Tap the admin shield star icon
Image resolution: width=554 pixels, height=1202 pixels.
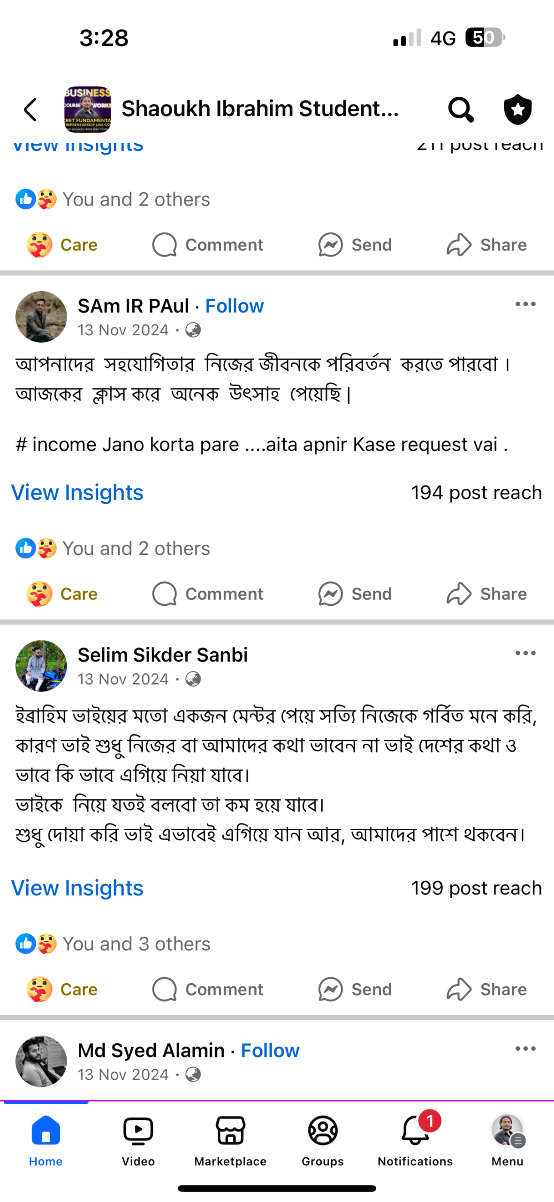point(517,109)
